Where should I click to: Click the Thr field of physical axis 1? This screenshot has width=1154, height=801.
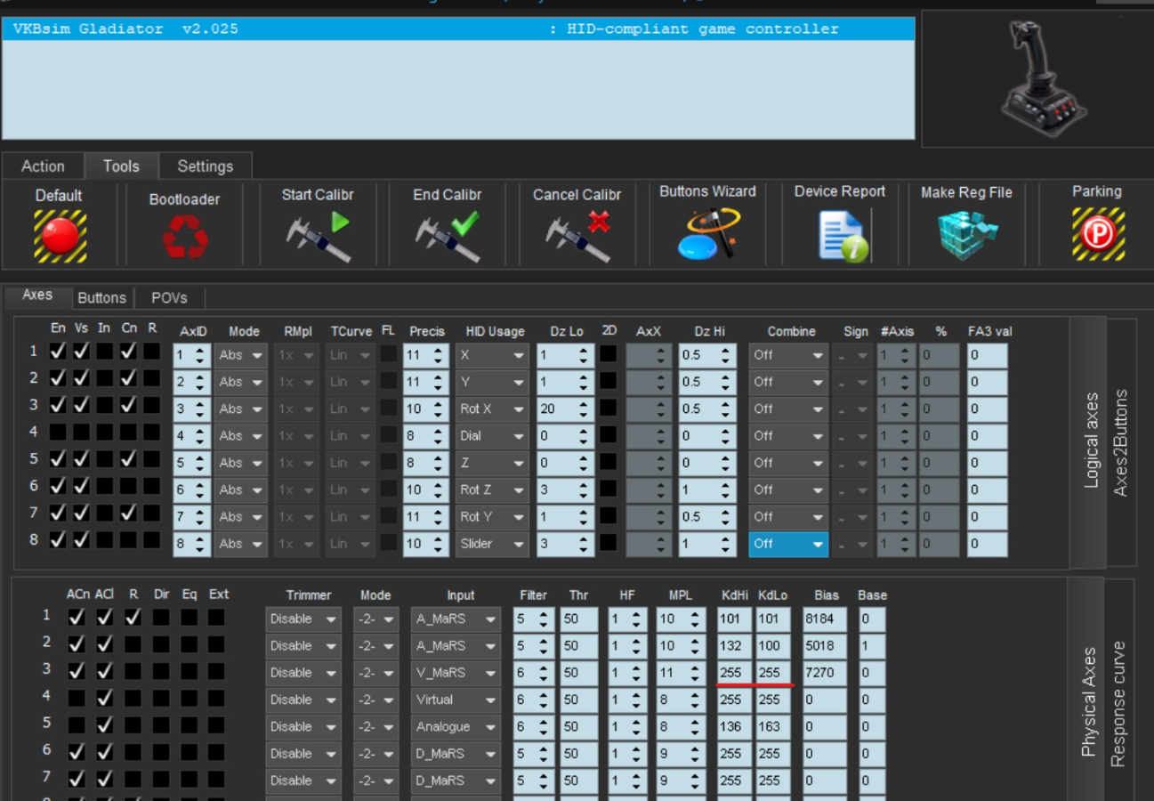(579, 619)
